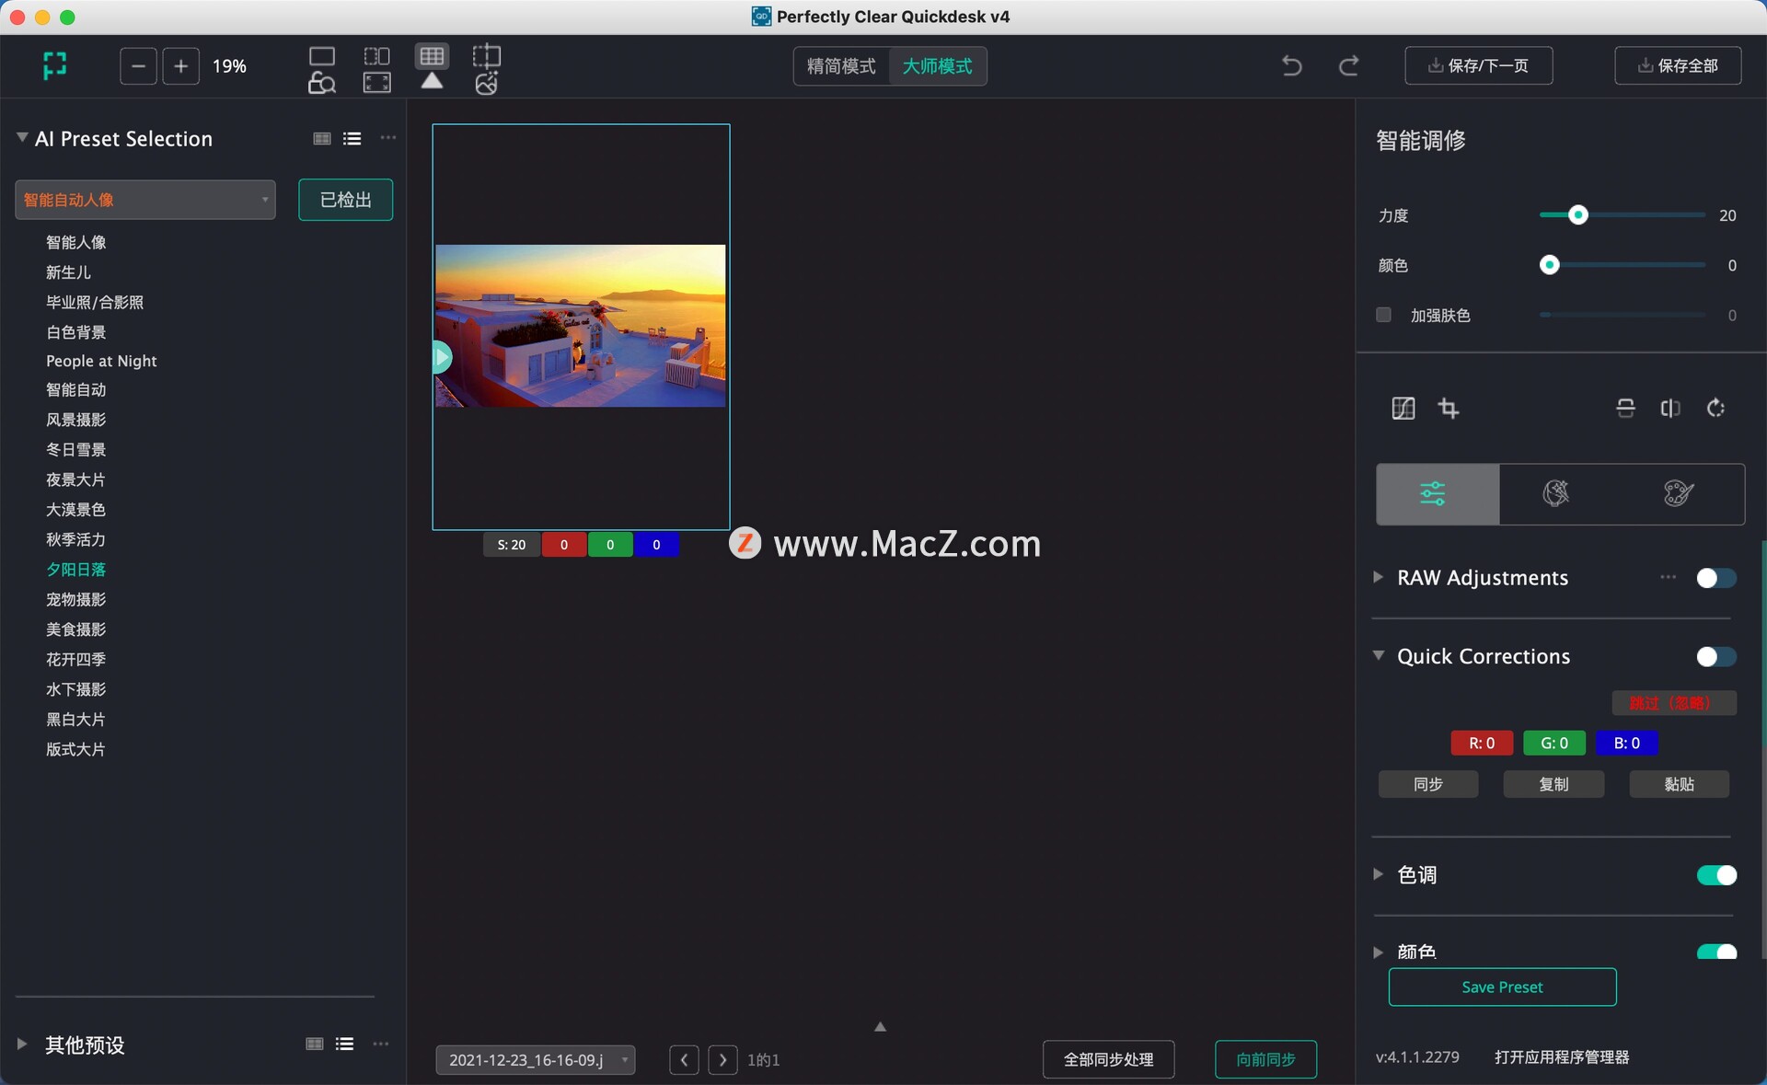Click the Save Preset button

pos(1501,987)
